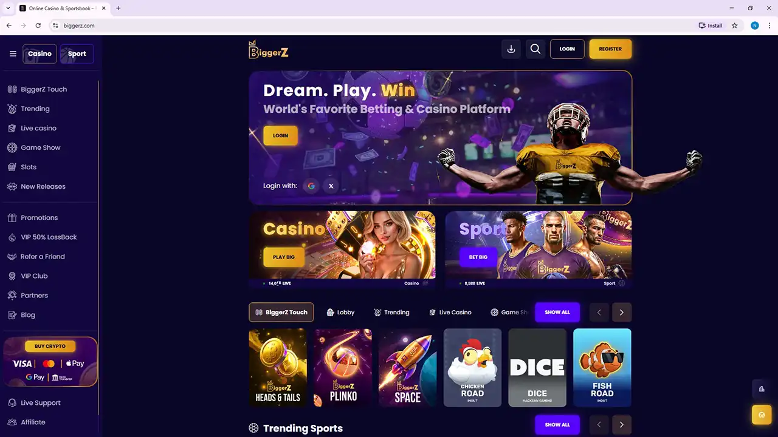
Task: Sign in using the X icon
Action: click(331, 186)
